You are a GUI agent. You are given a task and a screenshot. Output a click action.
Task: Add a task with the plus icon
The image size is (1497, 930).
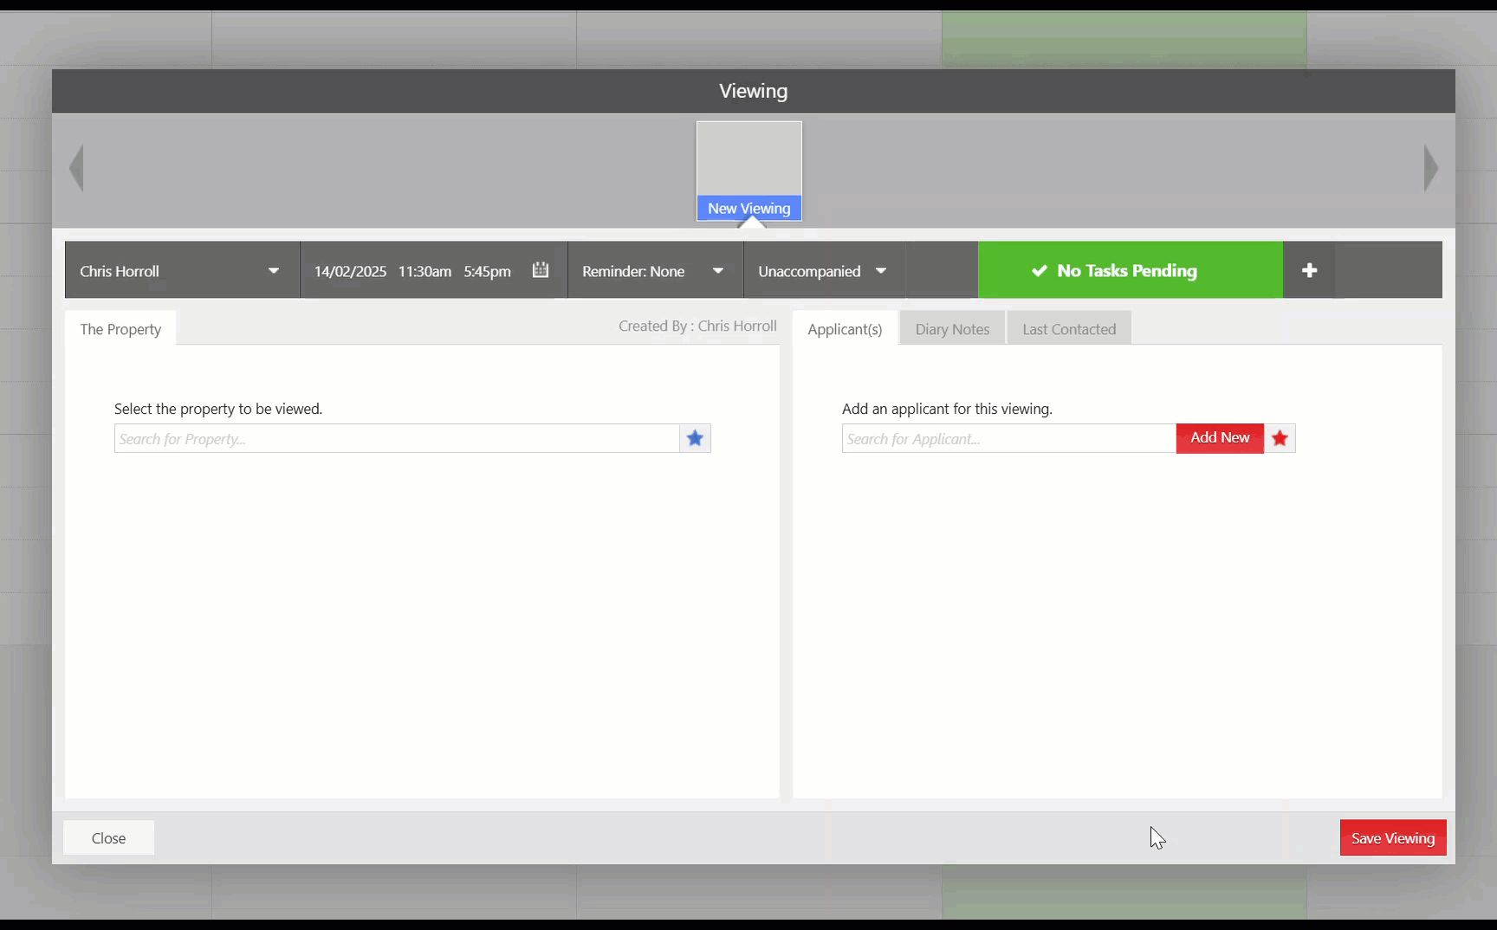tap(1309, 270)
